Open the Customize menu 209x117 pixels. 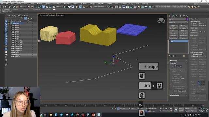(x=84, y=4)
